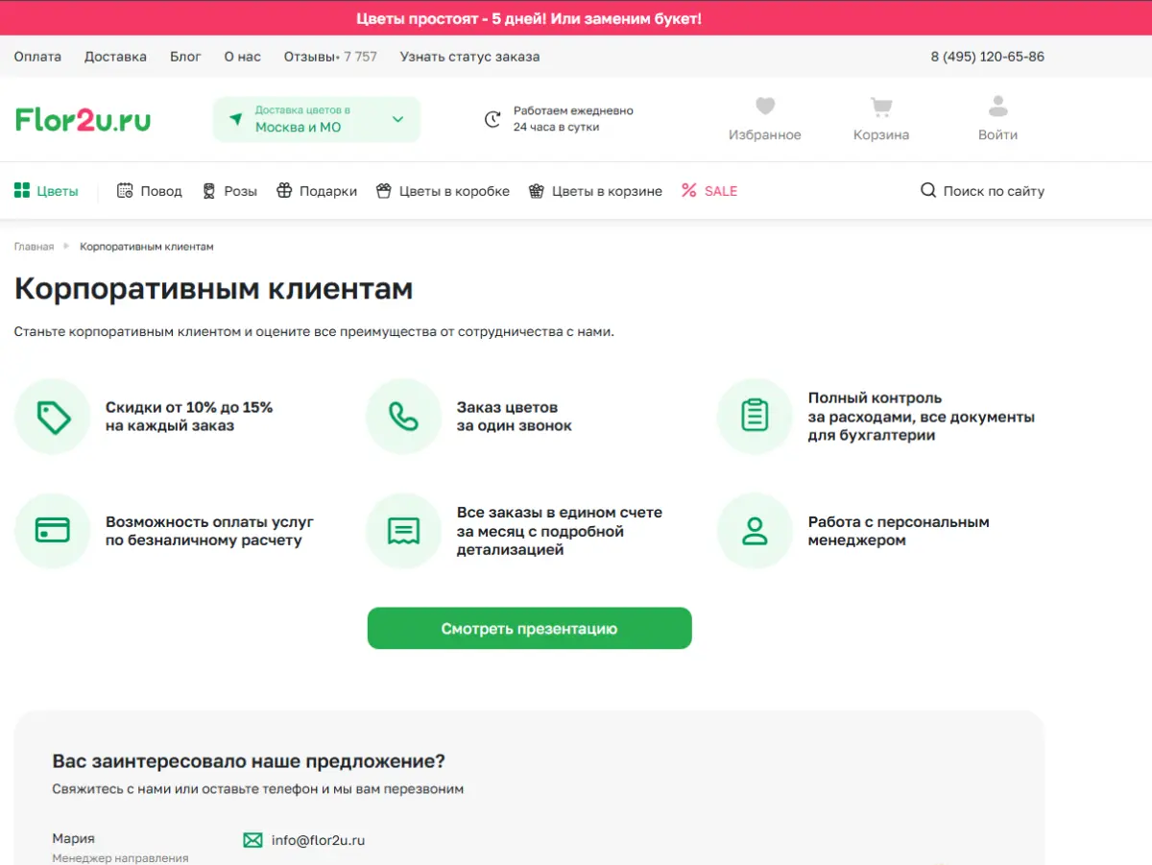Click the phone handset icon for Заказ цветов
The width and height of the screenshot is (1152, 865).
coord(403,417)
